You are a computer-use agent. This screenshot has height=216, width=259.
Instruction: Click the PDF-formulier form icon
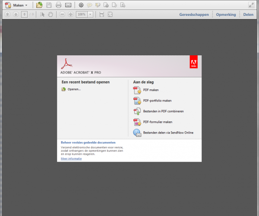click(137, 122)
